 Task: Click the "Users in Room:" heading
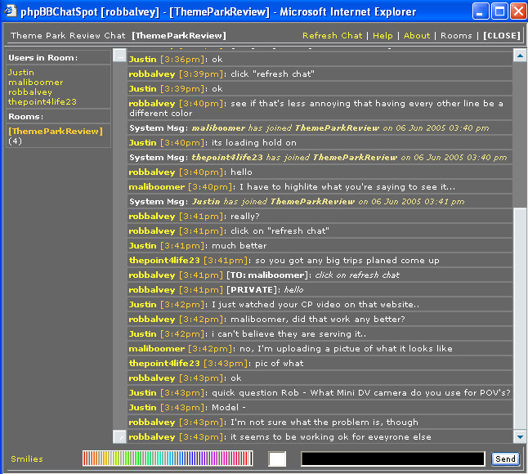point(43,58)
